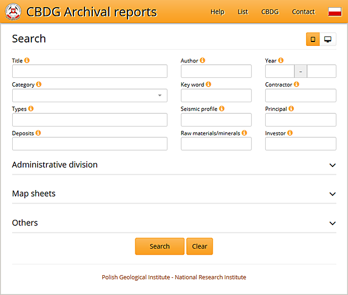This screenshot has height=295, width=348.
Task: Show info tooltip next to Types
Action: tap(31, 108)
